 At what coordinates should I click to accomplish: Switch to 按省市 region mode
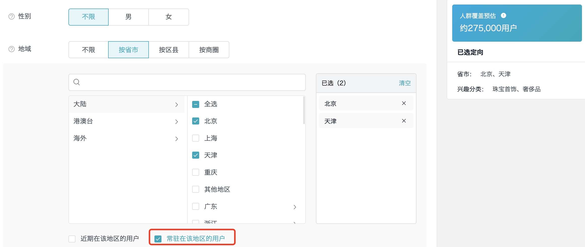point(129,50)
